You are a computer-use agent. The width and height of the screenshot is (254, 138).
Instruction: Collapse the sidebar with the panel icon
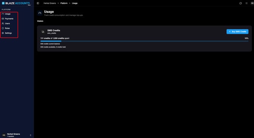[x=38, y=3]
